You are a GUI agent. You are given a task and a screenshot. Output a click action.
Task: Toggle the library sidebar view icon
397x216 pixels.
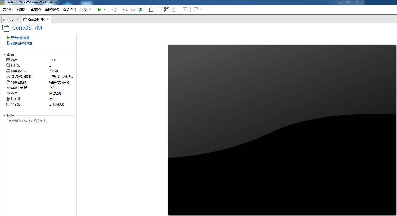[151, 10]
